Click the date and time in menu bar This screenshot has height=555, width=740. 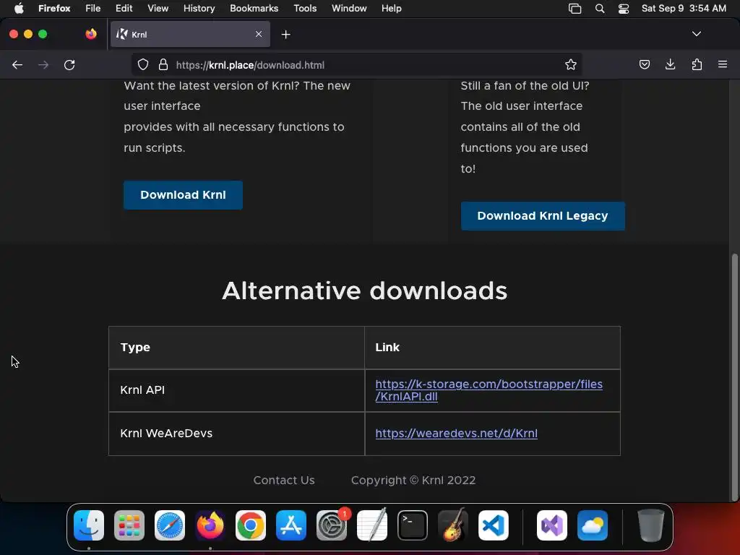click(x=684, y=9)
